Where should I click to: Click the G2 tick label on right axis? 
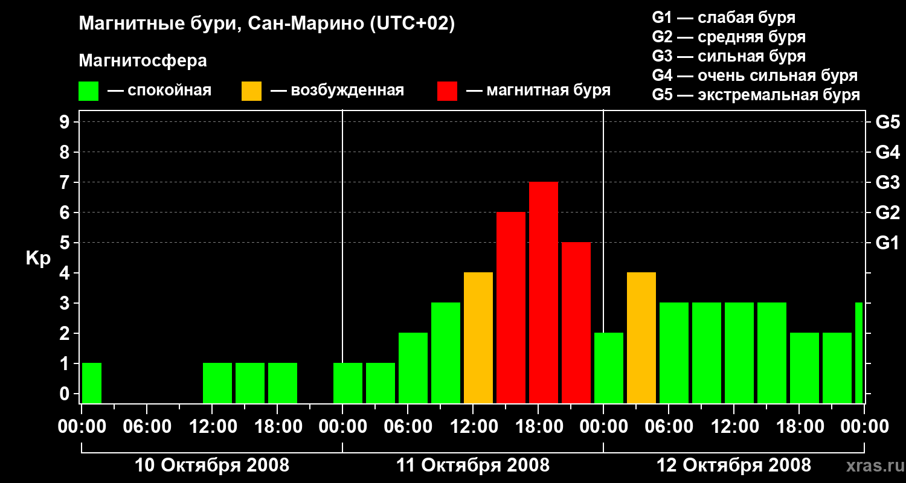887,213
